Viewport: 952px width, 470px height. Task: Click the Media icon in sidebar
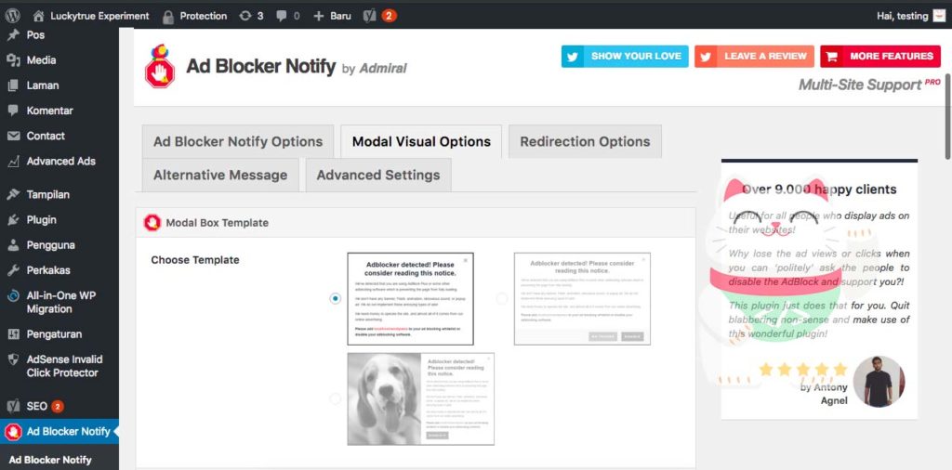click(13, 60)
